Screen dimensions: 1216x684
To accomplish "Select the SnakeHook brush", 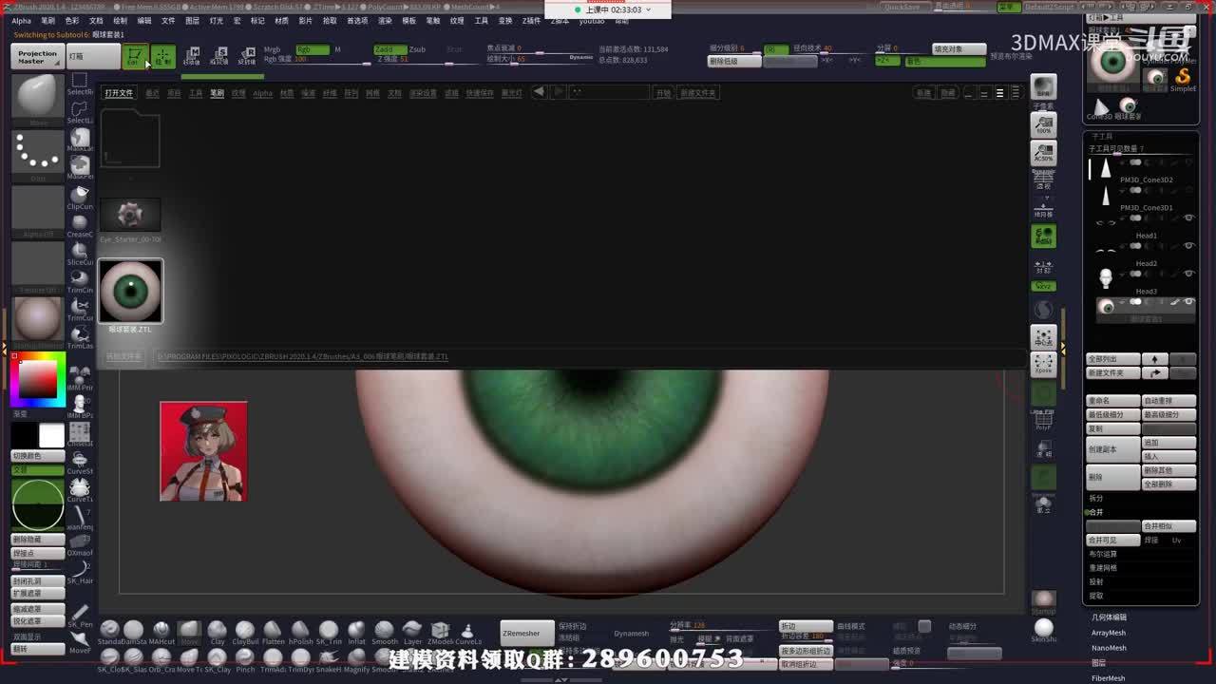I will 329,660.
